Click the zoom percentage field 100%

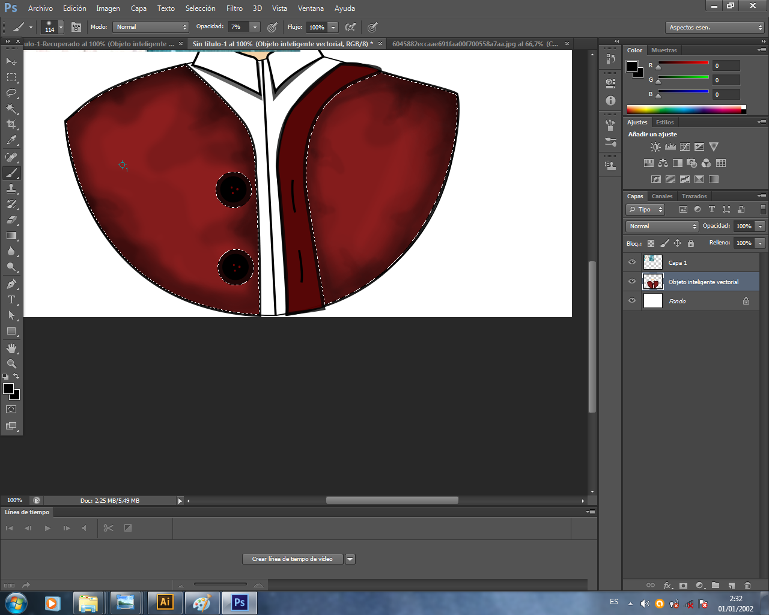pyautogui.click(x=14, y=500)
